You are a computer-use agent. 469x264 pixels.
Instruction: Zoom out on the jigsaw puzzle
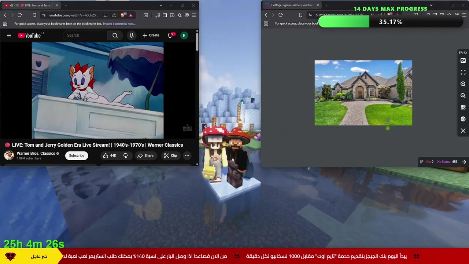click(x=463, y=96)
